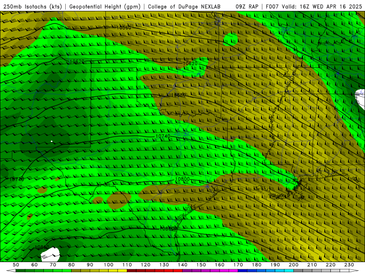The height and width of the screenshot is (273, 365).
Task: Click the 130 value on the color scale
Action: [164, 265]
